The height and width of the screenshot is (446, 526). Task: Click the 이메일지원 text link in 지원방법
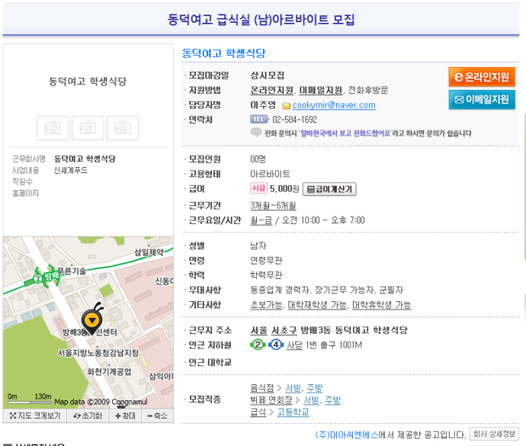pos(321,90)
